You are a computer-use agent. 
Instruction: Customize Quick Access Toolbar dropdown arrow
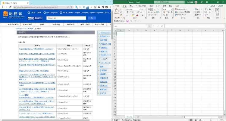(x=140, y=21)
